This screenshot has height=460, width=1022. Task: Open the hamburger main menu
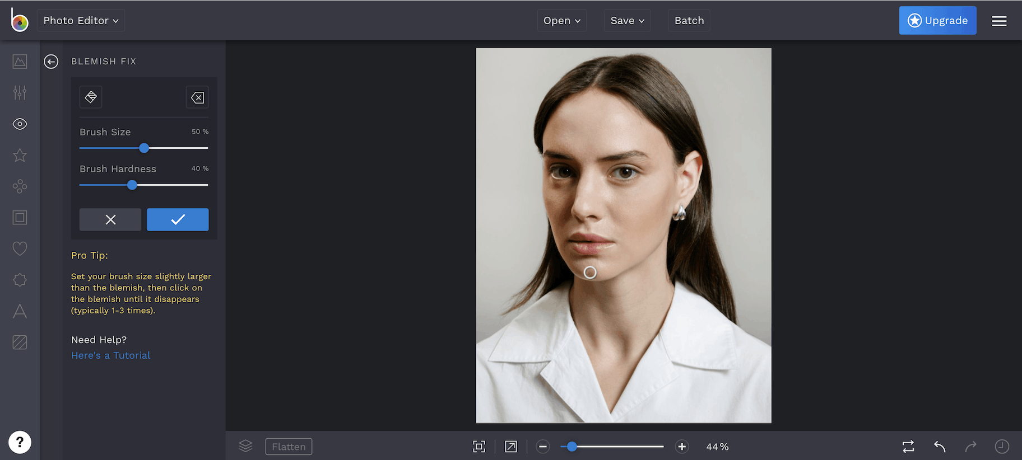tap(999, 21)
